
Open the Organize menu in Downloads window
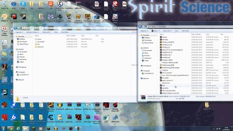click(x=144, y=31)
